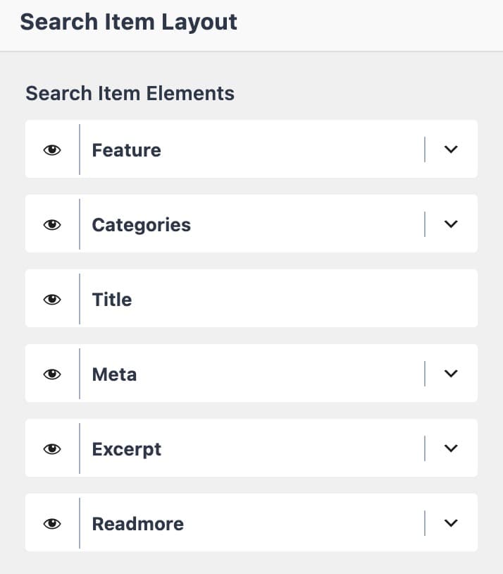Toggle the Meta element's eye icon
The height and width of the screenshot is (574, 503).
[x=53, y=374]
